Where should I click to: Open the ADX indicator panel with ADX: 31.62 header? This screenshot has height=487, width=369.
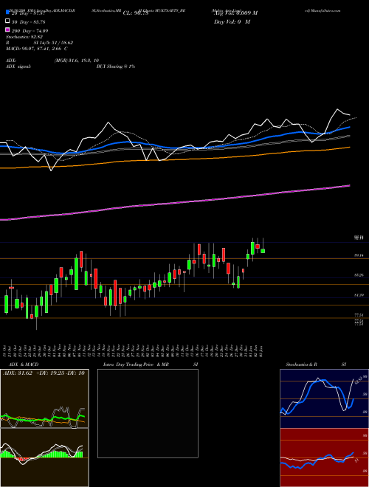click(x=44, y=398)
